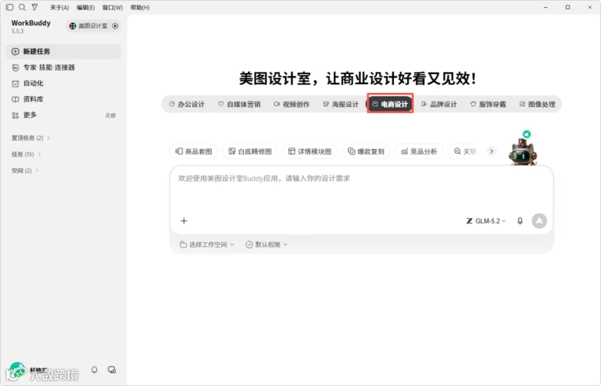
Task: Open the search magnifier icon
Action: (22, 7)
